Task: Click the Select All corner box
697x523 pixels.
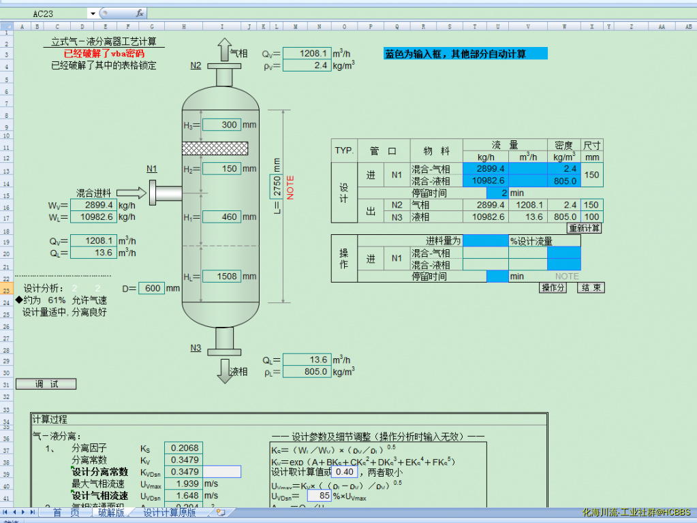Action: (x=7, y=27)
